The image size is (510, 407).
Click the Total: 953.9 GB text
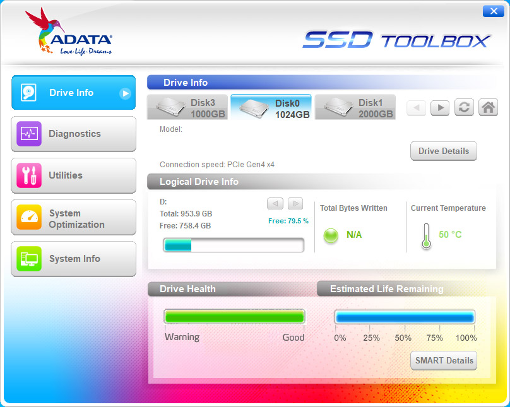pyautogui.click(x=186, y=214)
